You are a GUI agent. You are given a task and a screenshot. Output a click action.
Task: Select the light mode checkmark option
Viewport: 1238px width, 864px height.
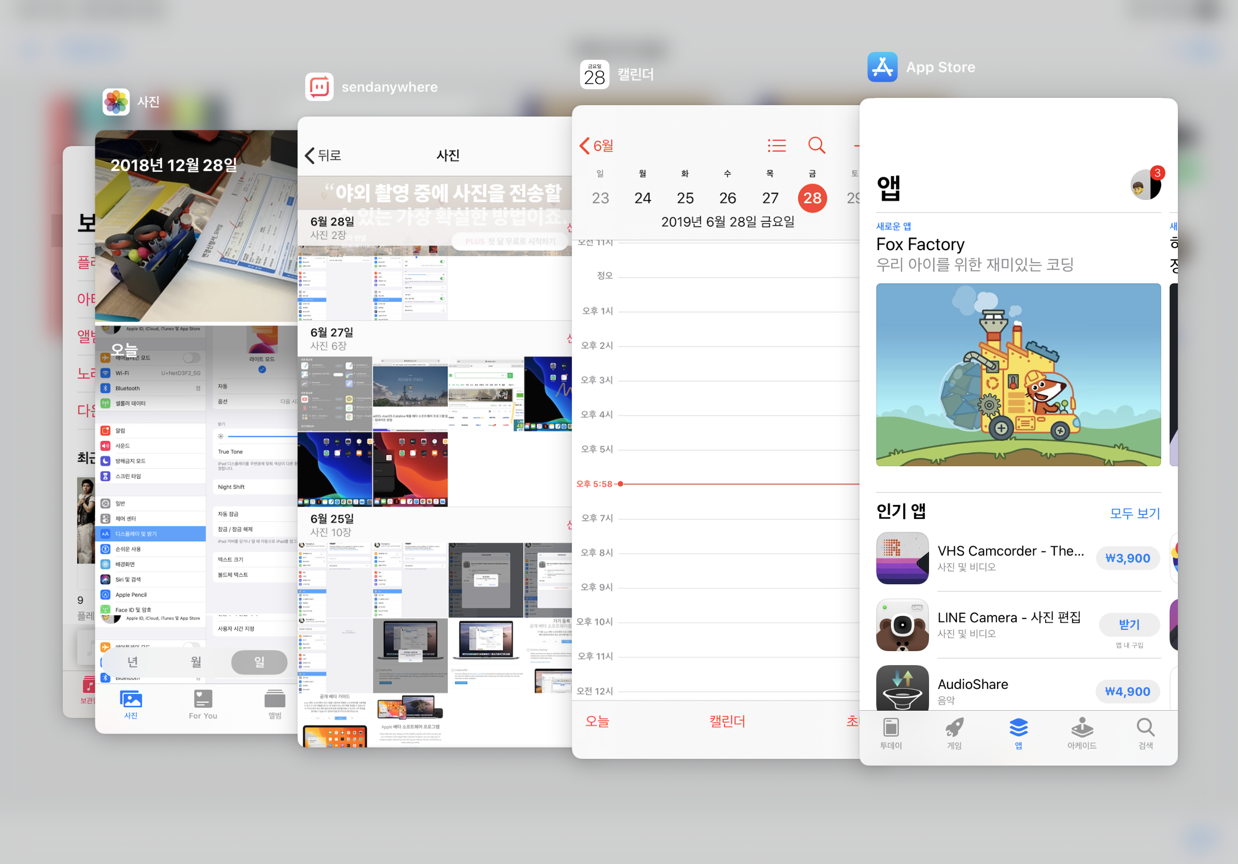tap(262, 369)
